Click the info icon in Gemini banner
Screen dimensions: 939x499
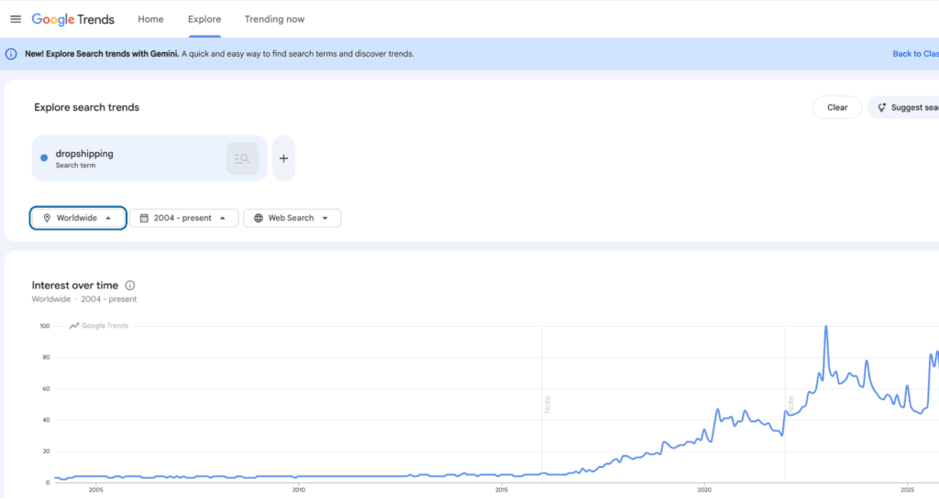(x=11, y=54)
